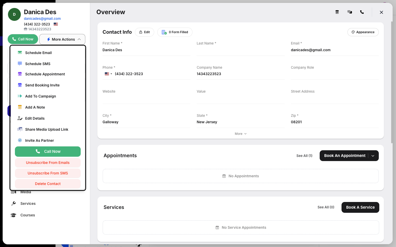Image resolution: width=396 pixels, height=247 pixels.
Task: Open the Book An Appointment dropdown arrow
Action: [x=373, y=156]
